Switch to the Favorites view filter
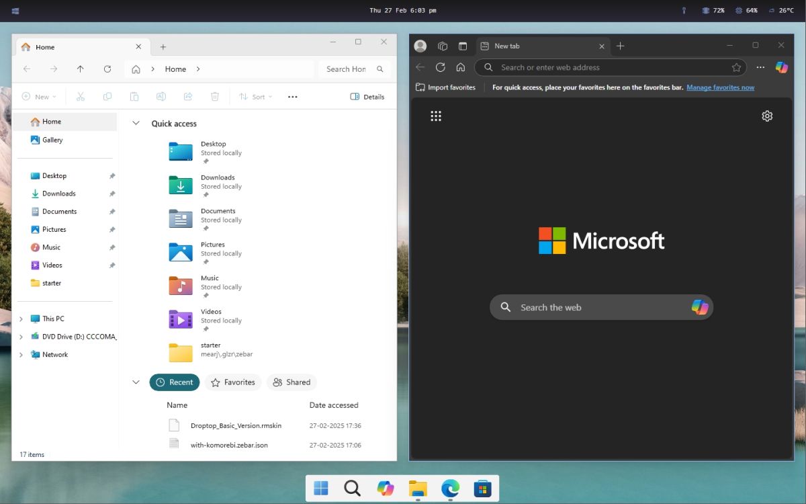Image resolution: width=806 pixels, height=504 pixels. (233, 382)
